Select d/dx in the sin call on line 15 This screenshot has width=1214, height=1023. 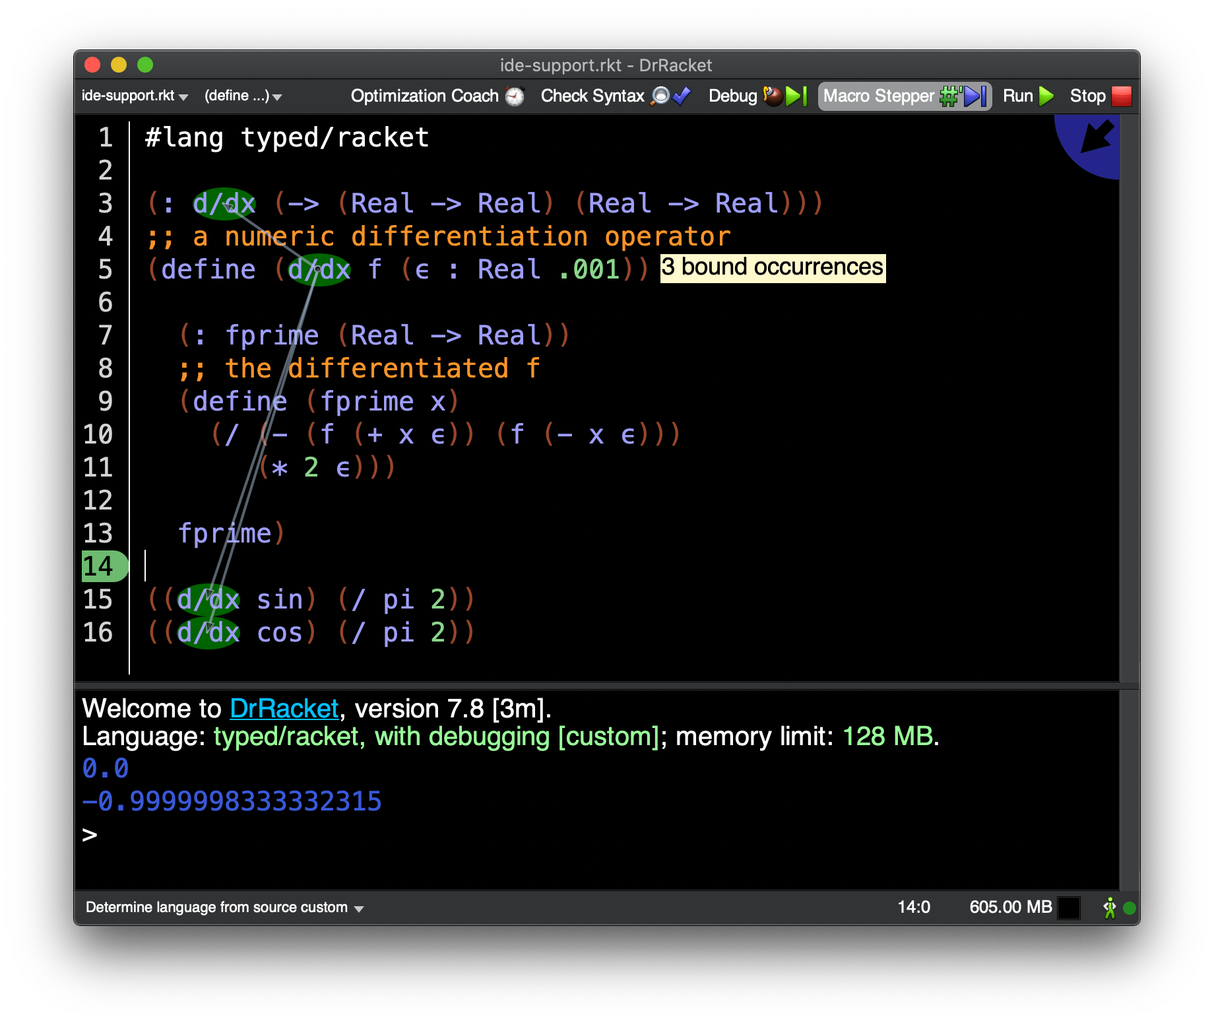pyautogui.click(x=208, y=599)
